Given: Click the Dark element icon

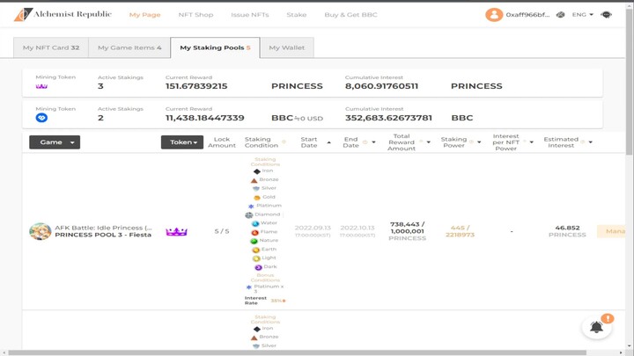Looking at the screenshot, I should tap(258, 267).
